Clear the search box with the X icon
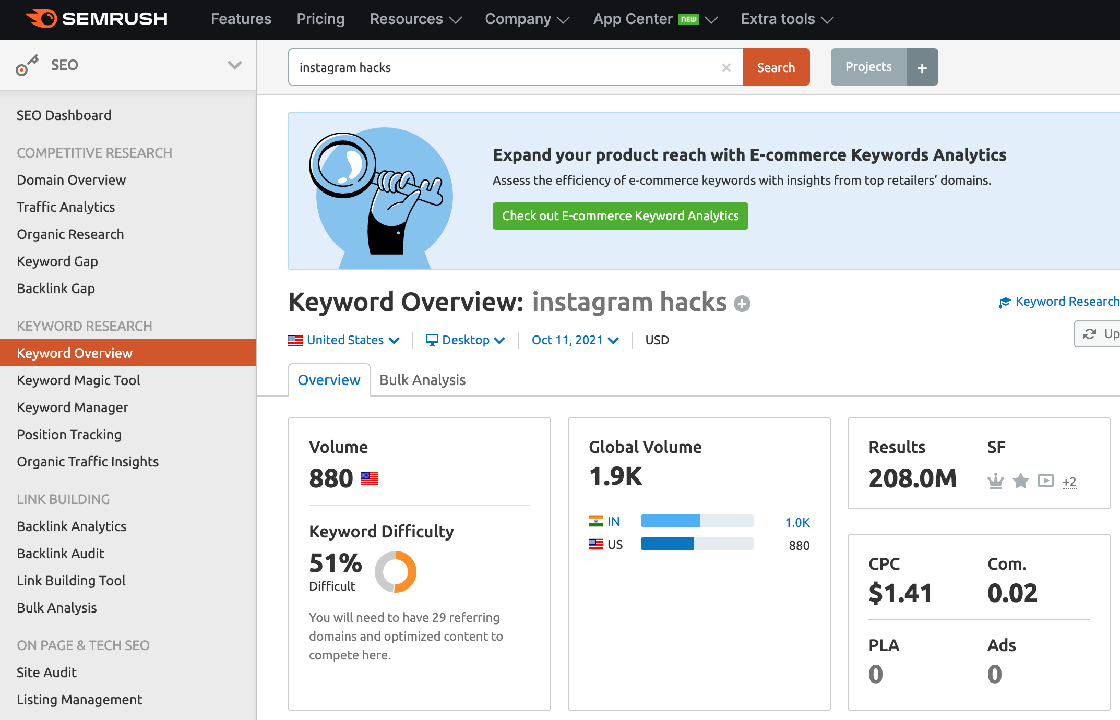Screen dimensions: 1120x720 click(726, 68)
